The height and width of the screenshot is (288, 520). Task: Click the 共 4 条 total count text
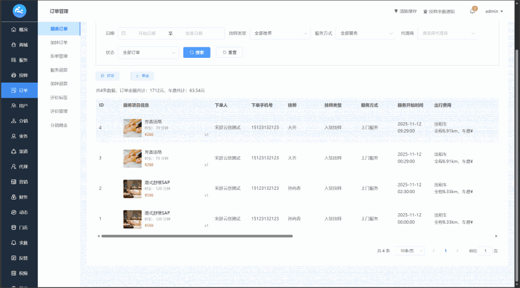383,251
